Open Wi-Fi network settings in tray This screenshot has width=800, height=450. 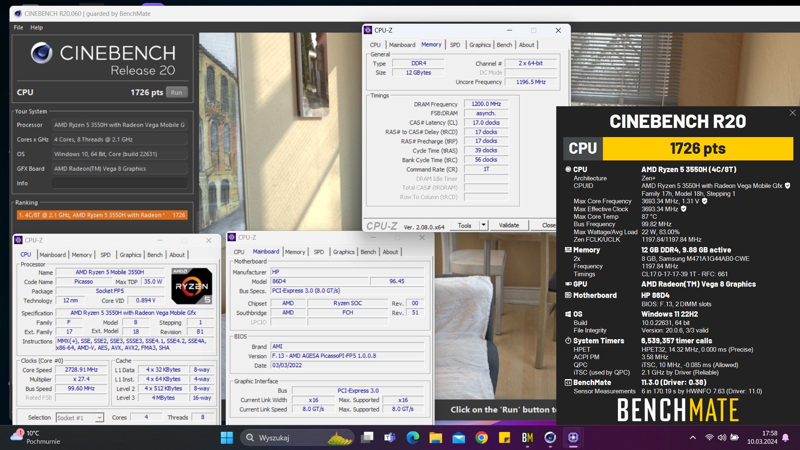(x=709, y=437)
